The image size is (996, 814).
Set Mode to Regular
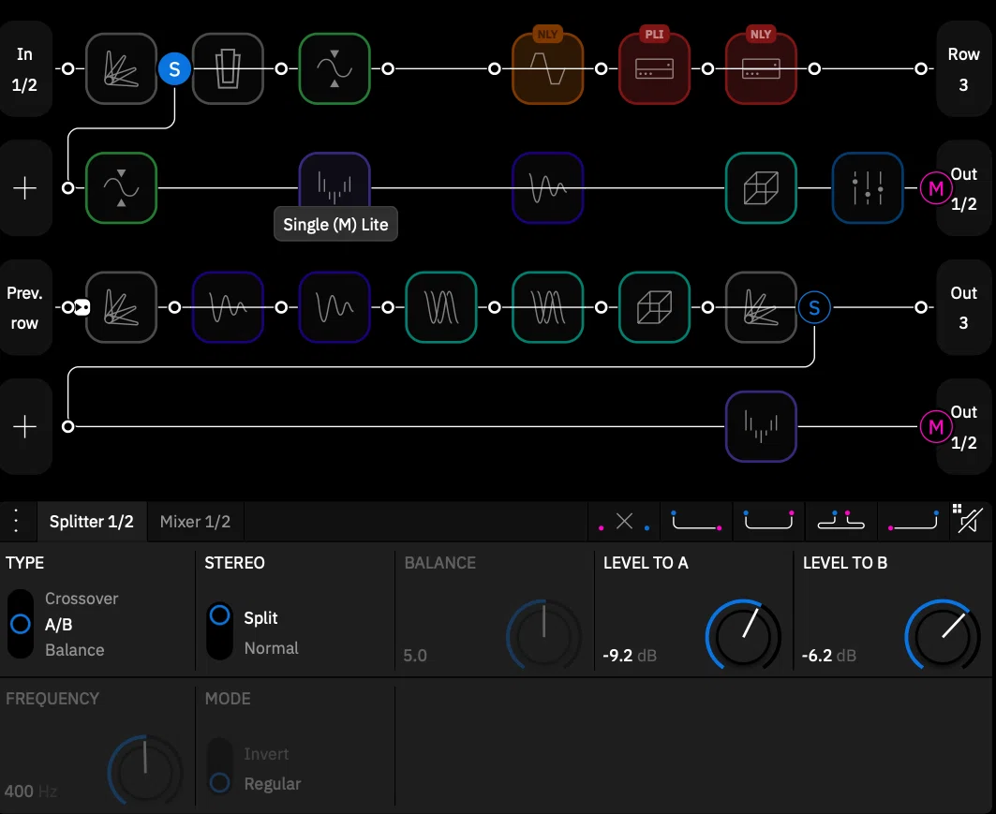[x=273, y=783]
